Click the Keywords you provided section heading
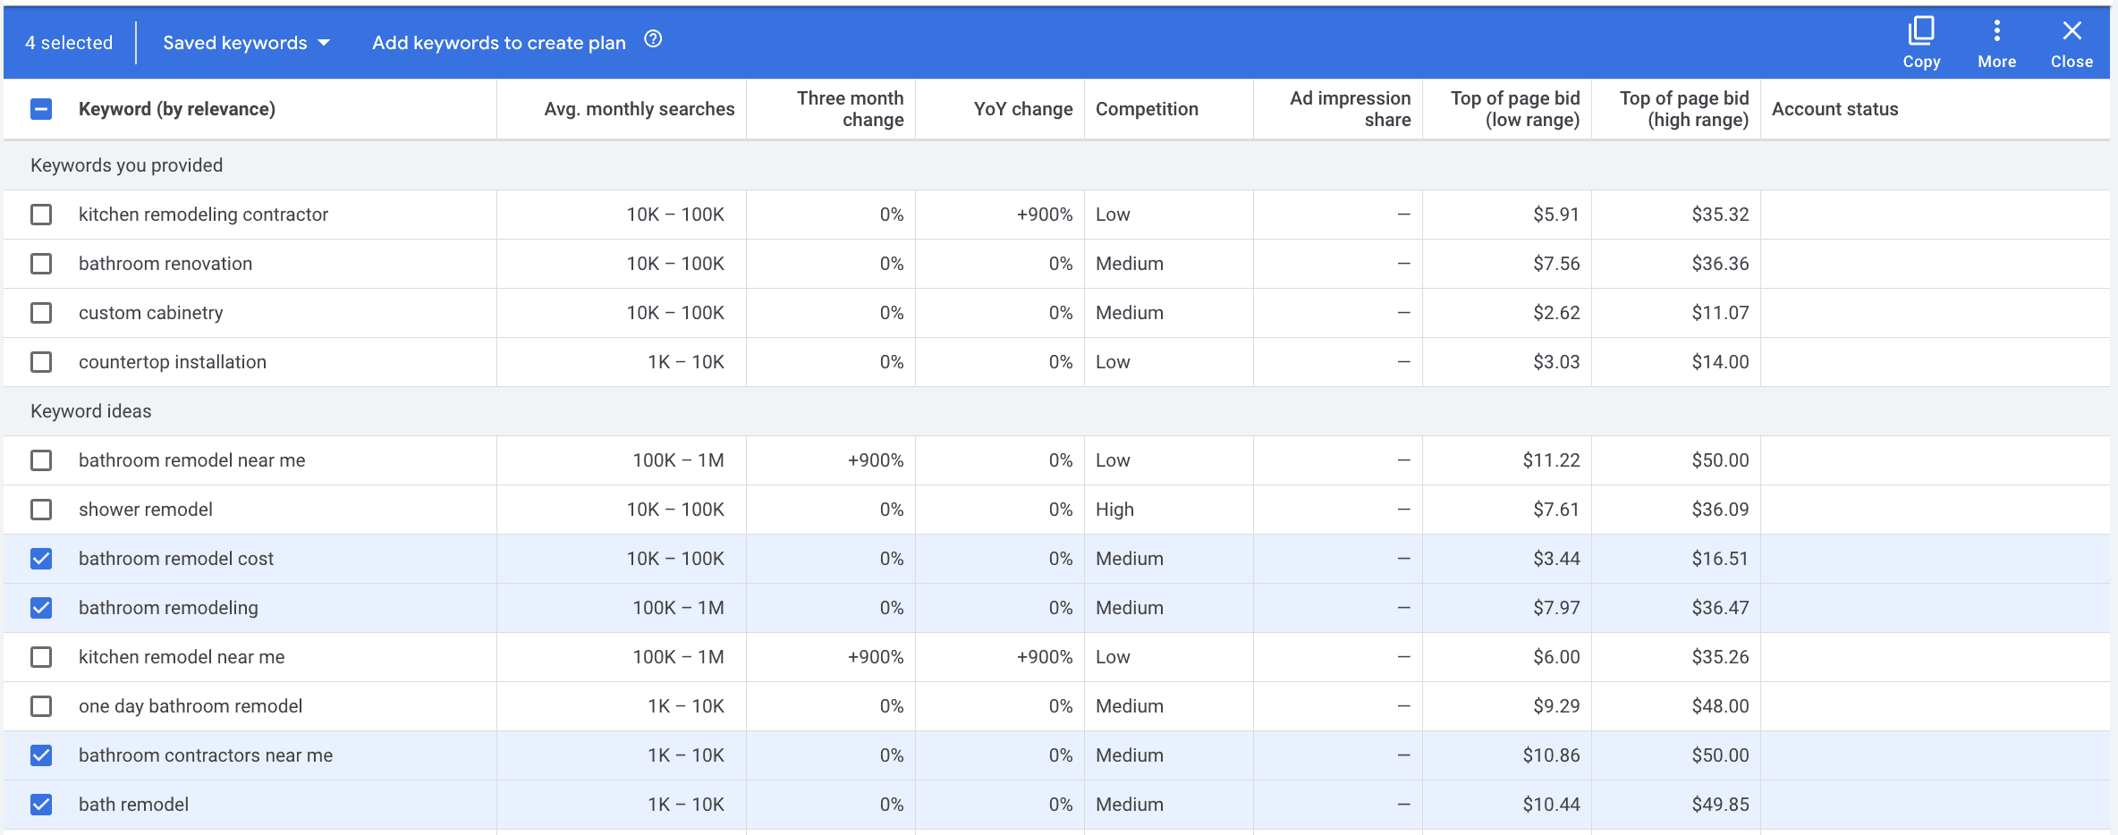This screenshot has width=2118, height=835. 126,165
